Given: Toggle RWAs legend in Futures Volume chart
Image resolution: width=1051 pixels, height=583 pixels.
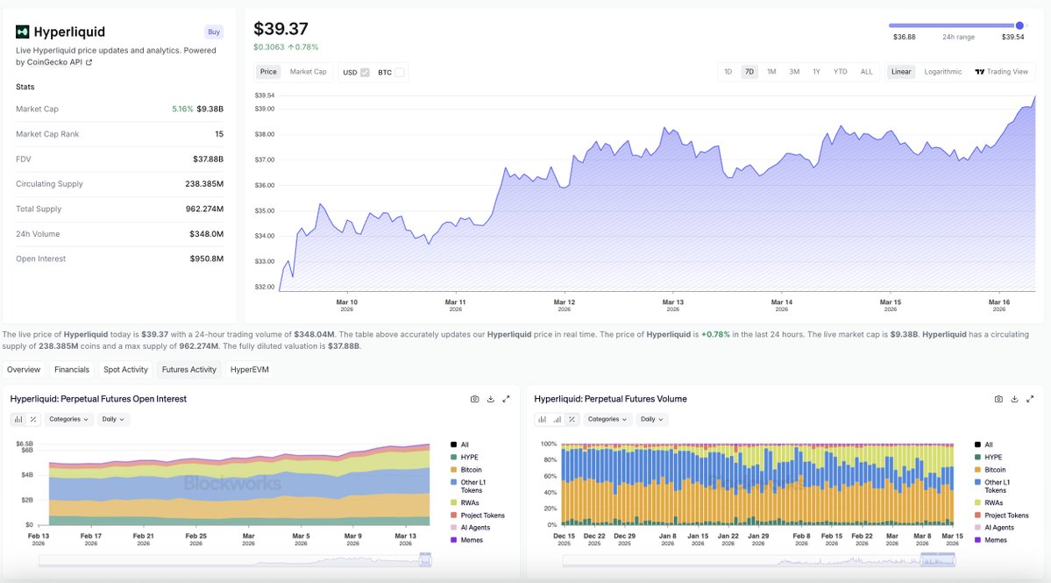Looking at the screenshot, I should 989,502.
